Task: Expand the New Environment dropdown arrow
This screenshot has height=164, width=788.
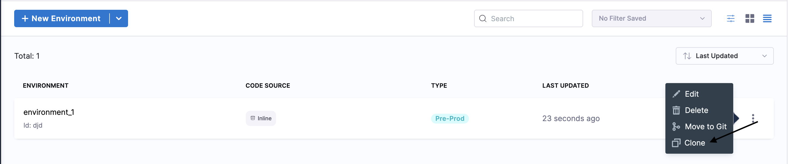Action: (119, 18)
